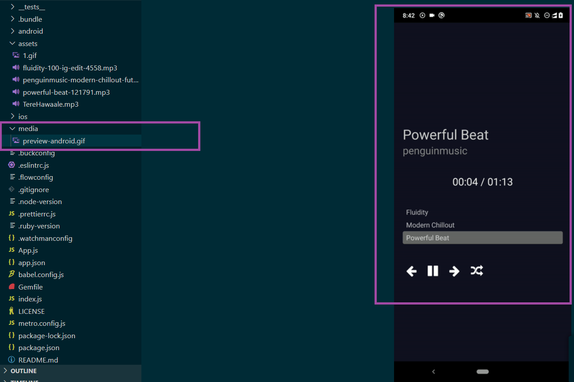Image resolution: width=574 pixels, height=382 pixels.
Task: Open the index.js file
Action: [30, 299]
